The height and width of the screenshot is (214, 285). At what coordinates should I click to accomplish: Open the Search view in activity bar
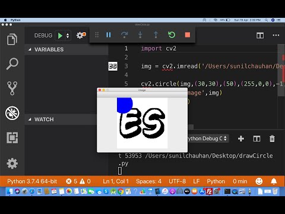[x=12, y=64]
